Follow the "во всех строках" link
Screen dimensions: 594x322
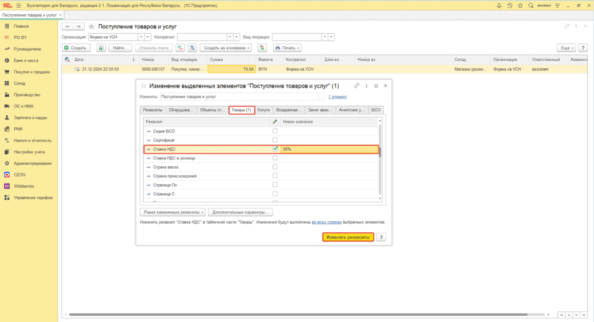pos(326,222)
